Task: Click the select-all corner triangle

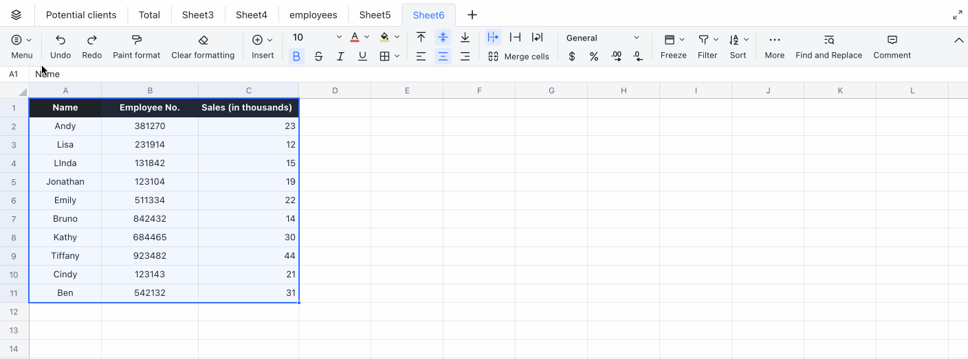Action: click(23, 91)
